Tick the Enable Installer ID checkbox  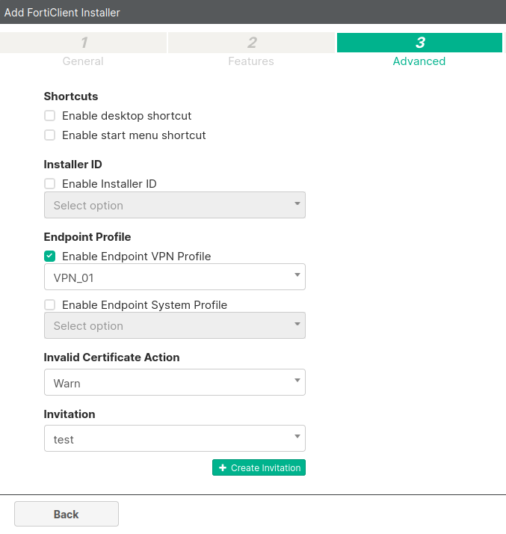point(50,184)
